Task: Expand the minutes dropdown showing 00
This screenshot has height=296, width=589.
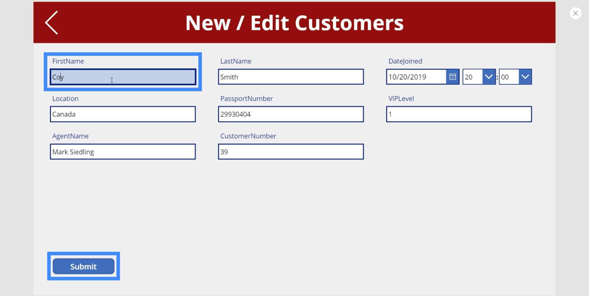Action: tap(525, 77)
